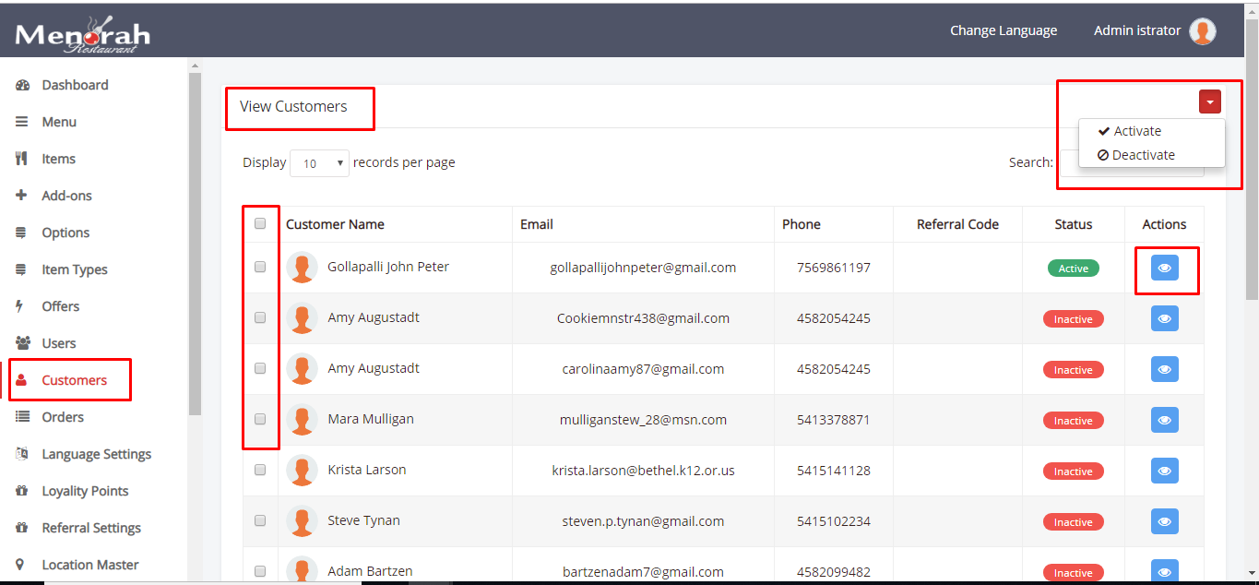Click the Add-ons plus icon

click(x=22, y=196)
